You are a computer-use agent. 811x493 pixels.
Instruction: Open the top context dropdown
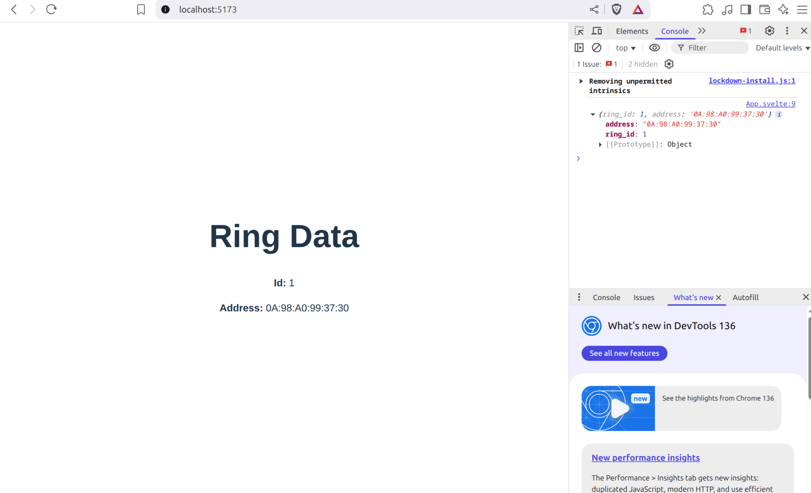tap(626, 48)
